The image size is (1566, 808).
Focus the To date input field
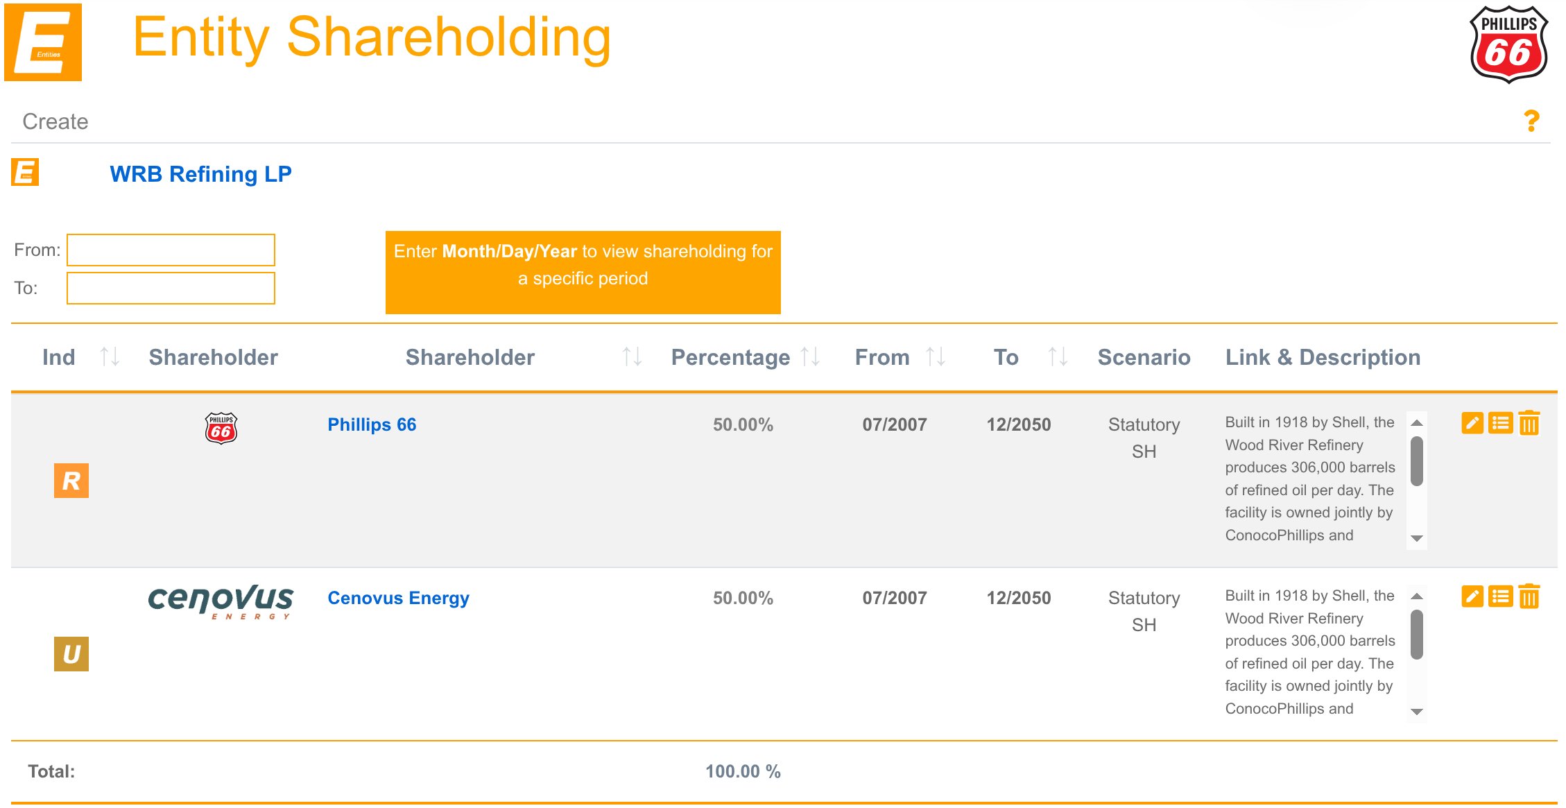[171, 288]
